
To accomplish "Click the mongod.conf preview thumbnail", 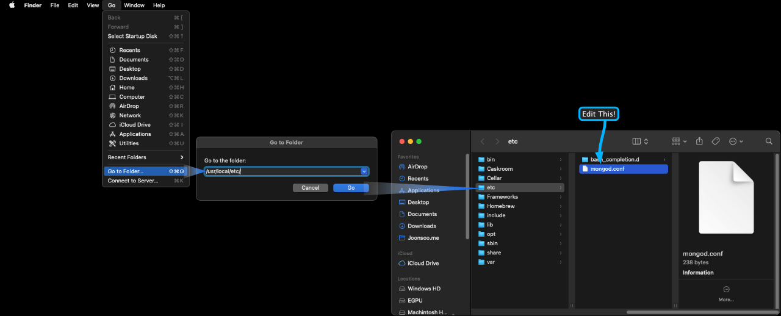I will tap(727, 197).
